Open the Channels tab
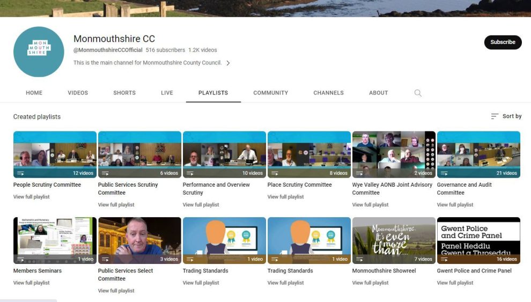 (328, 93)
